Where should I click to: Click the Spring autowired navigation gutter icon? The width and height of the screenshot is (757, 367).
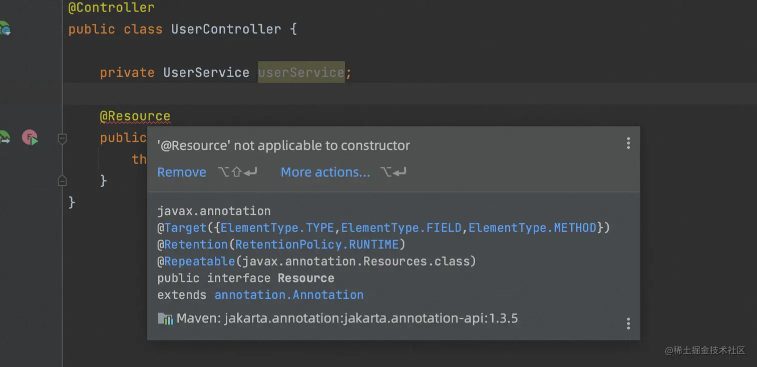tap(4, 137)
